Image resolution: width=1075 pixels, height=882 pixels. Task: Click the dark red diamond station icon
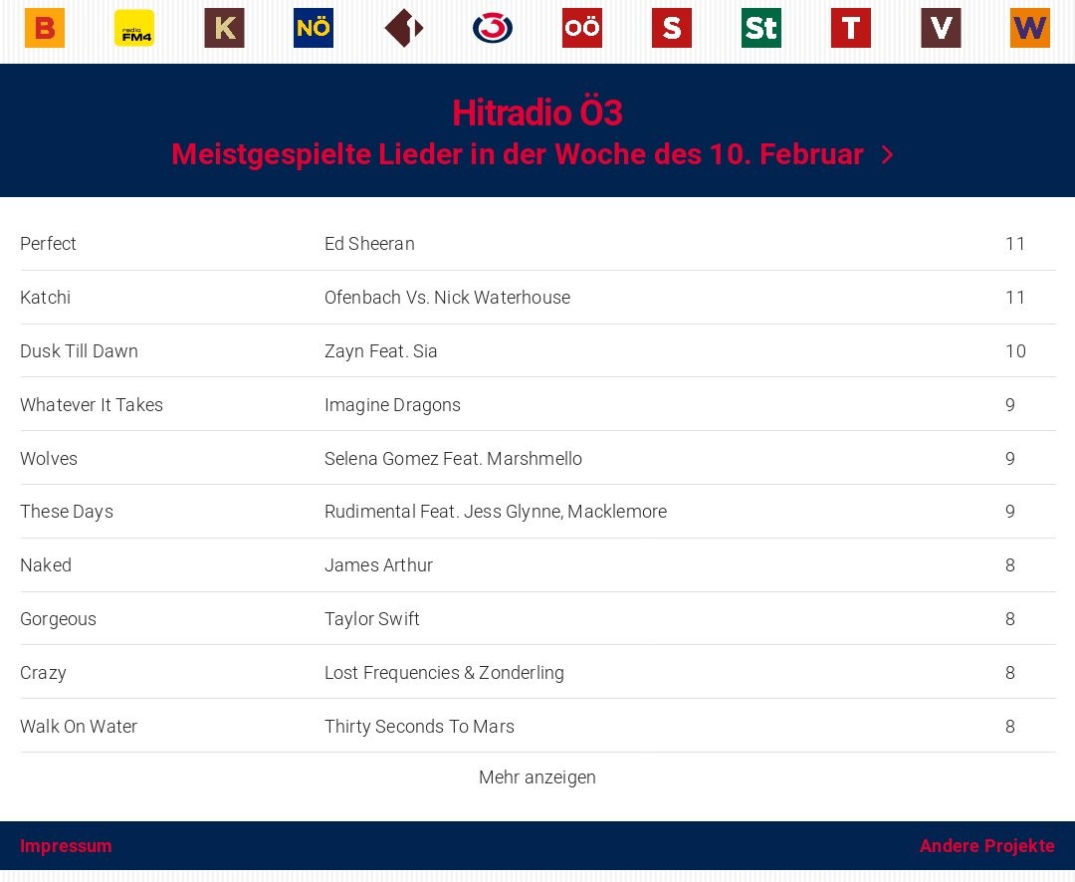click(403, 28)
